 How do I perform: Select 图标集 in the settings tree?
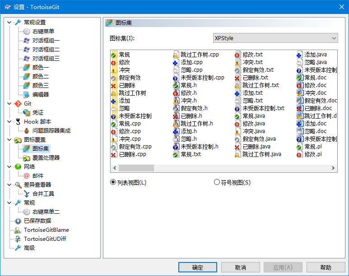tap(41, 149)
